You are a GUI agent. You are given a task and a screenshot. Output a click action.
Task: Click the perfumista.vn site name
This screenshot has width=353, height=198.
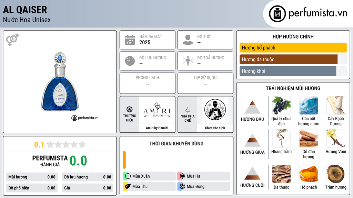click(x=318, y=13)
